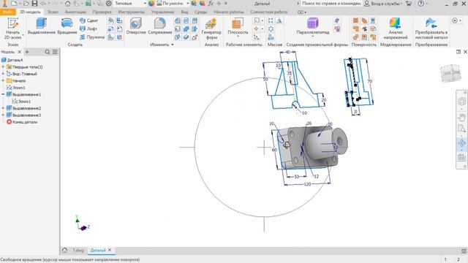Click the shopping cart icon
468x263 pixels.
click(409, 4)
